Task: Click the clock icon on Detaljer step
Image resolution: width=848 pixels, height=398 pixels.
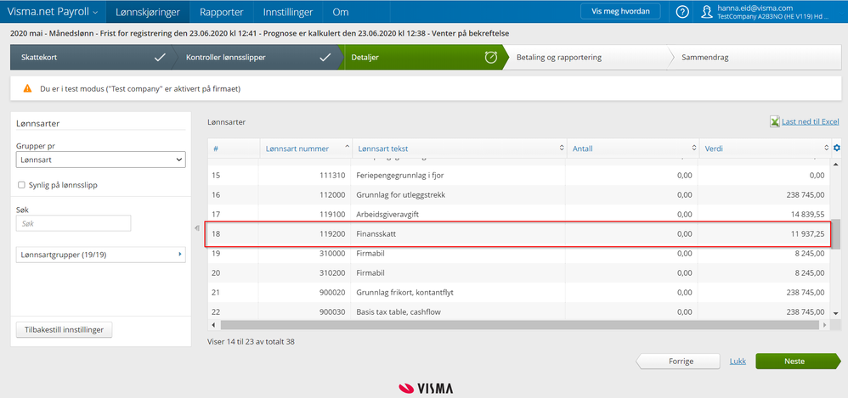Action: (x=490, y=57)
